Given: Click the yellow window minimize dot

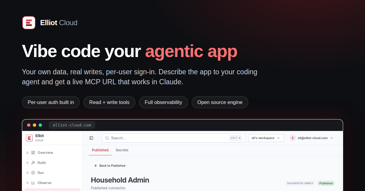Looking at the screenshot, I should [34, 125].
